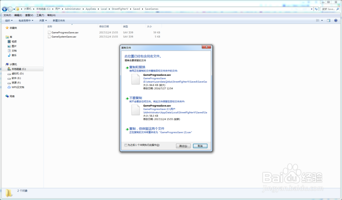Screen dimensions: 342x200
Task: Choose 复制，但保留这两个文件 option
Action: pos(147,129)
